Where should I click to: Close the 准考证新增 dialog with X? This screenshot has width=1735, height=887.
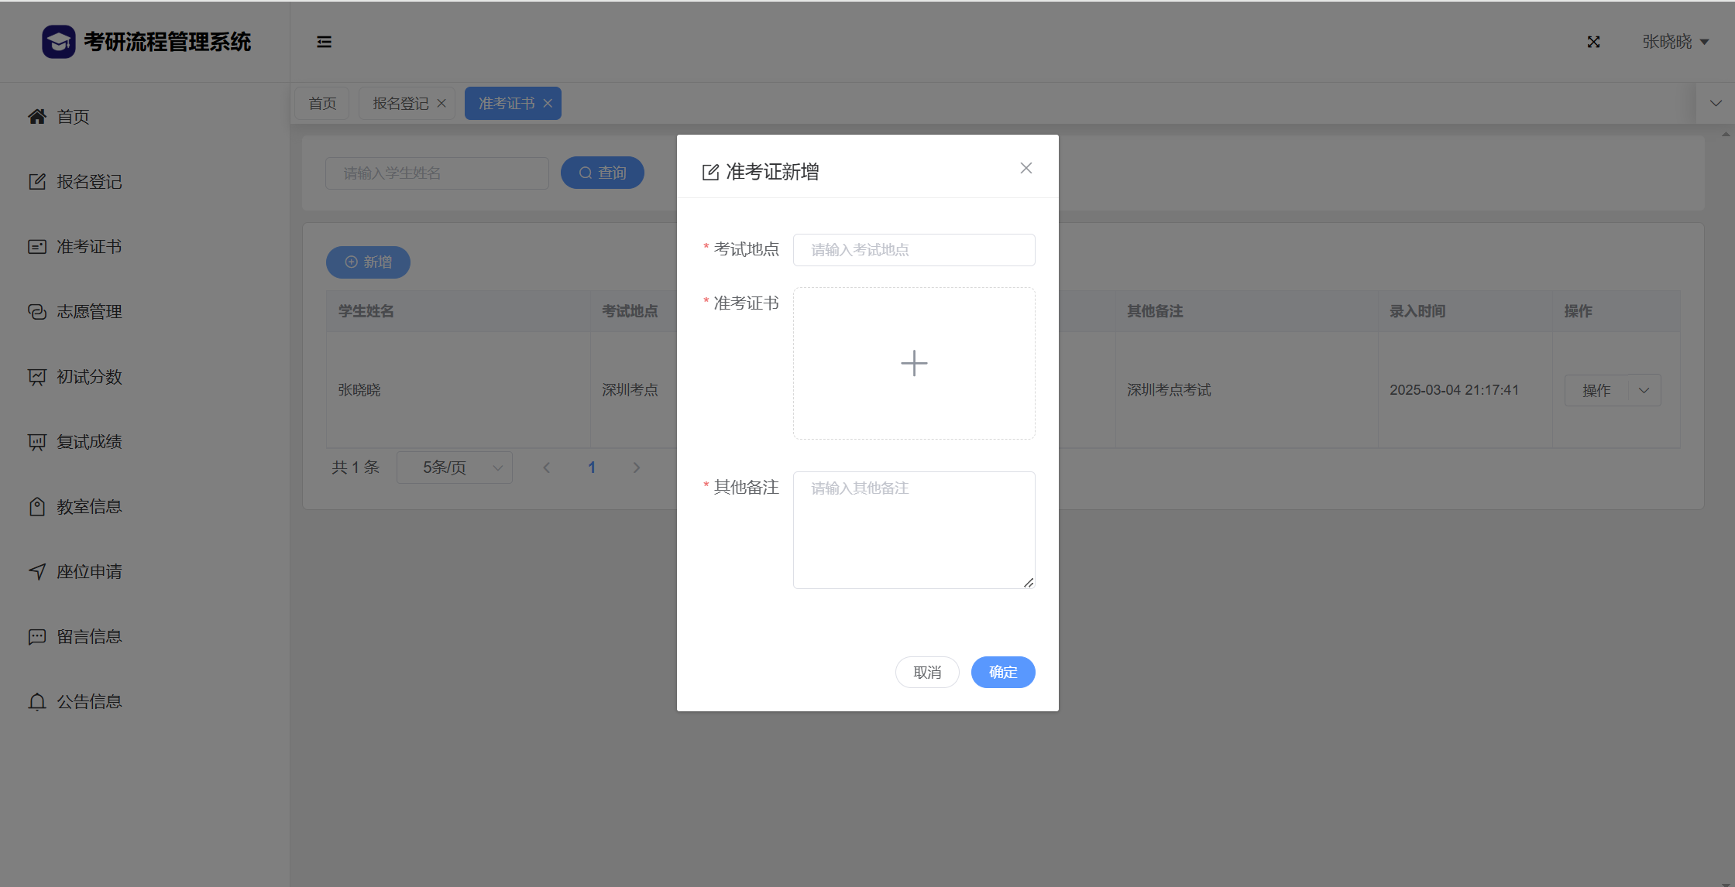(1026, 168)
